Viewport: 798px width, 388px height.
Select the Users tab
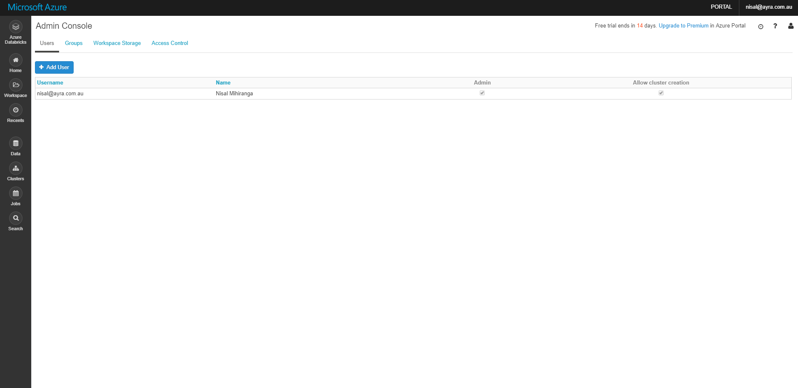point(47,43)
